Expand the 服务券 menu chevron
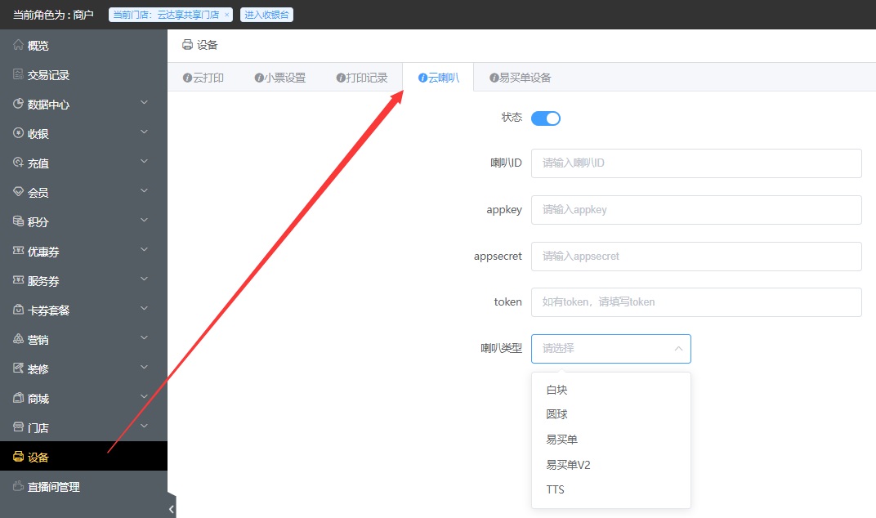The width and height of the screenshot is (876, 518). point(144,279)
